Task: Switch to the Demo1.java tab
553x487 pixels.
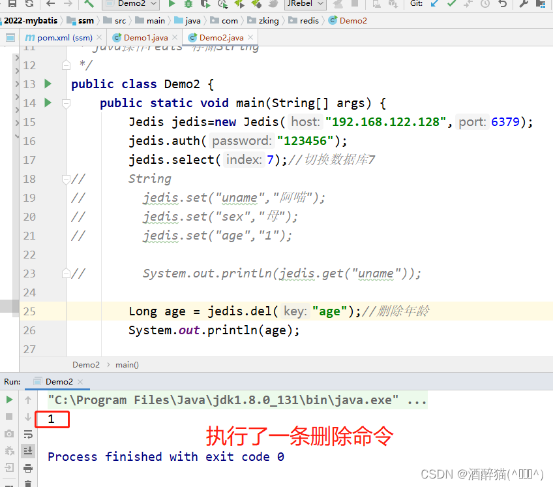Action: 145,38
